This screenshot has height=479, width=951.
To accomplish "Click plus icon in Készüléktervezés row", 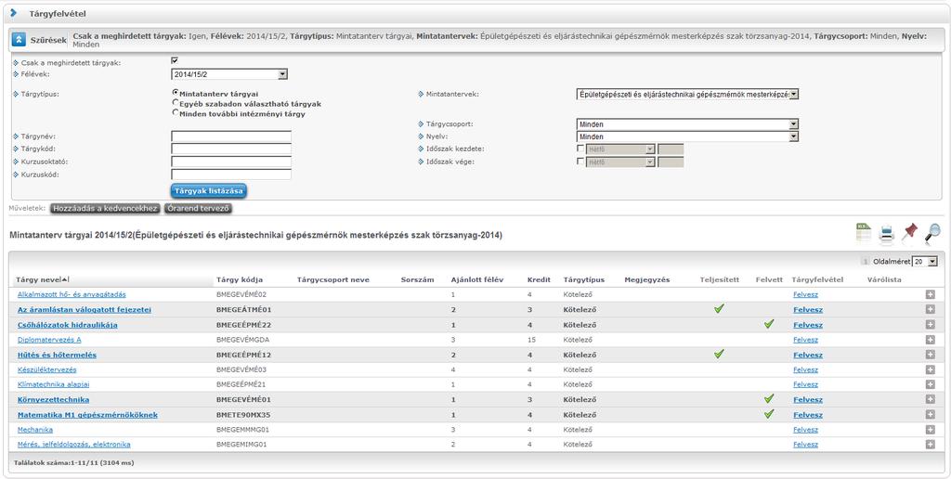I will 930,369.
